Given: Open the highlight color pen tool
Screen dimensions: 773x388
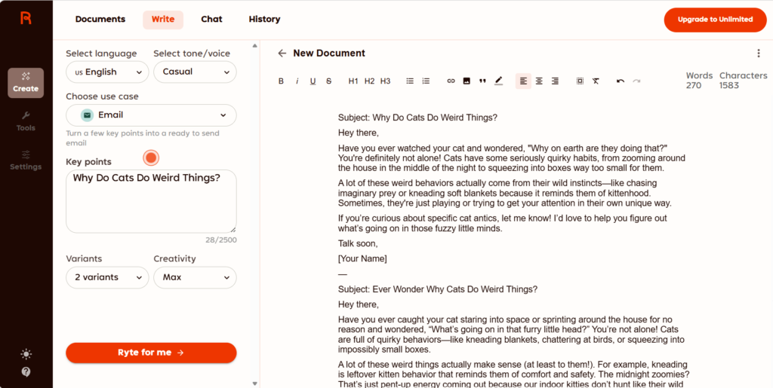Looking at the screenshot, I should 498,81.
